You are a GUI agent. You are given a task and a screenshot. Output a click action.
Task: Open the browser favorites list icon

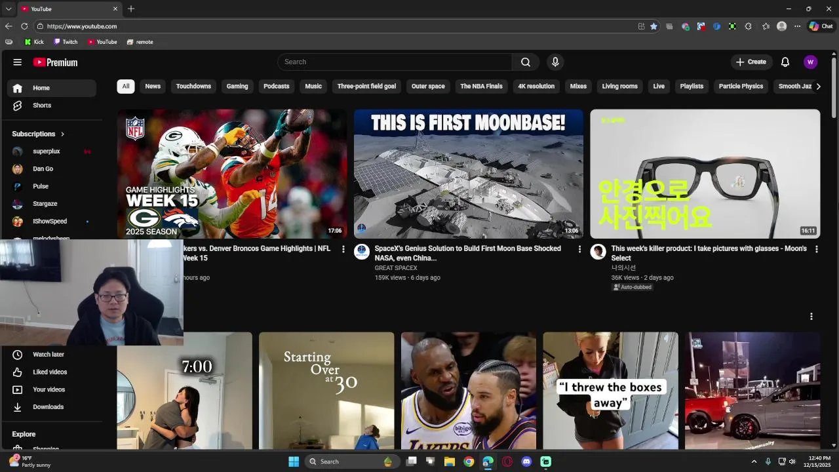766,26
